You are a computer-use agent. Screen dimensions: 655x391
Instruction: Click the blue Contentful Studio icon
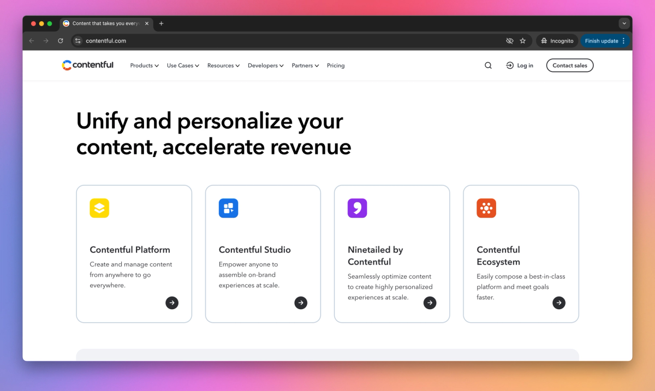point(229,208)
